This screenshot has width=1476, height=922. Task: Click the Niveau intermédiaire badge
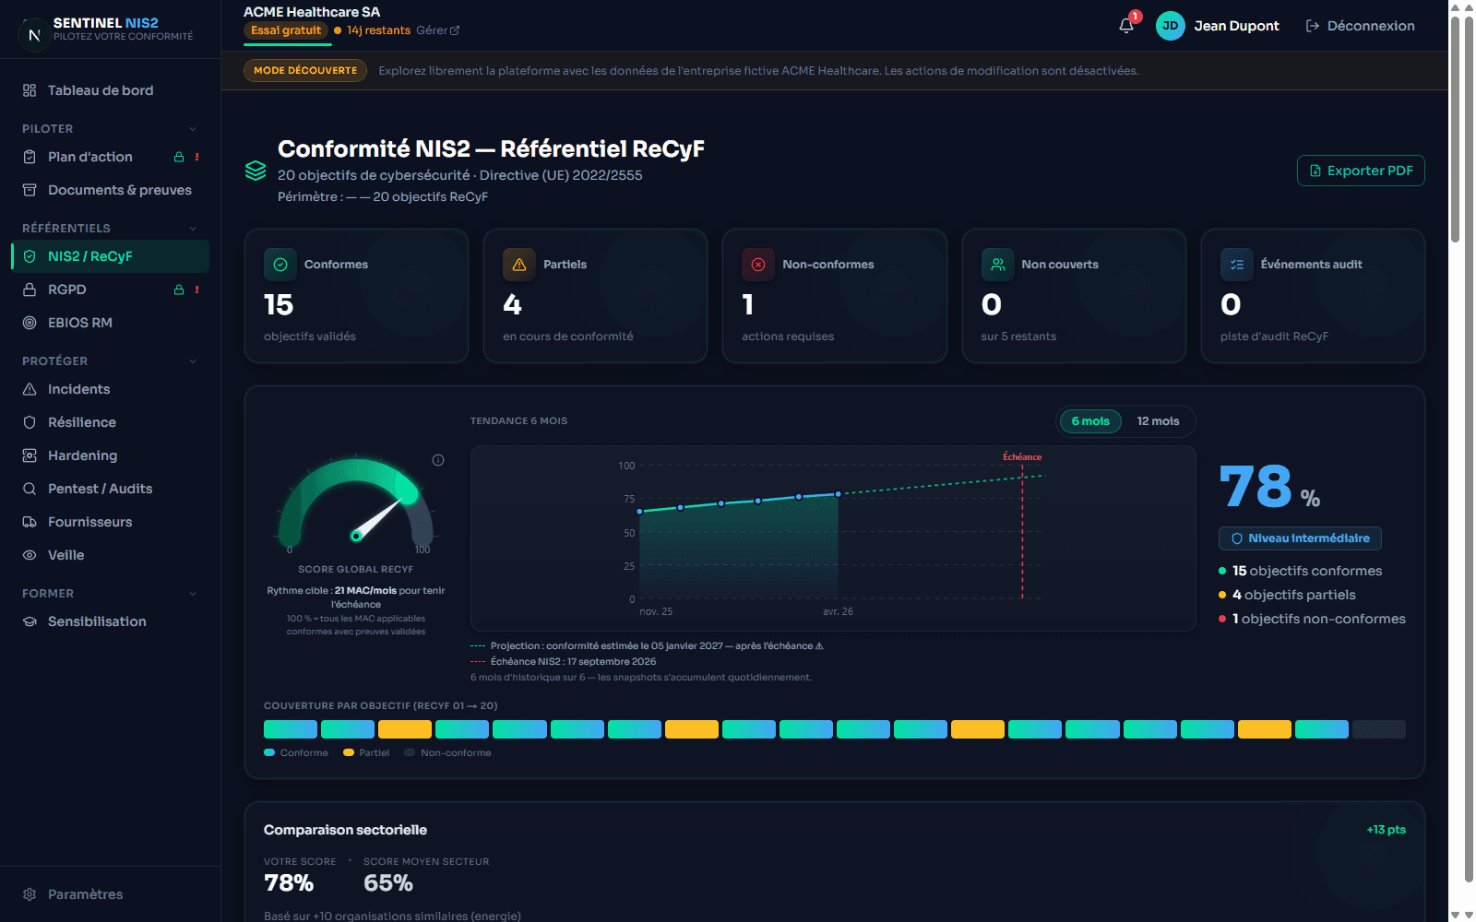(1300, 538)
